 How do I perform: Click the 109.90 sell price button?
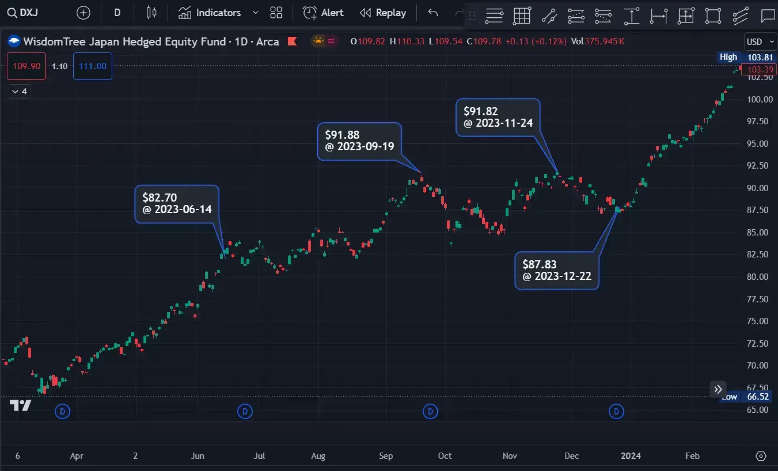26,66
